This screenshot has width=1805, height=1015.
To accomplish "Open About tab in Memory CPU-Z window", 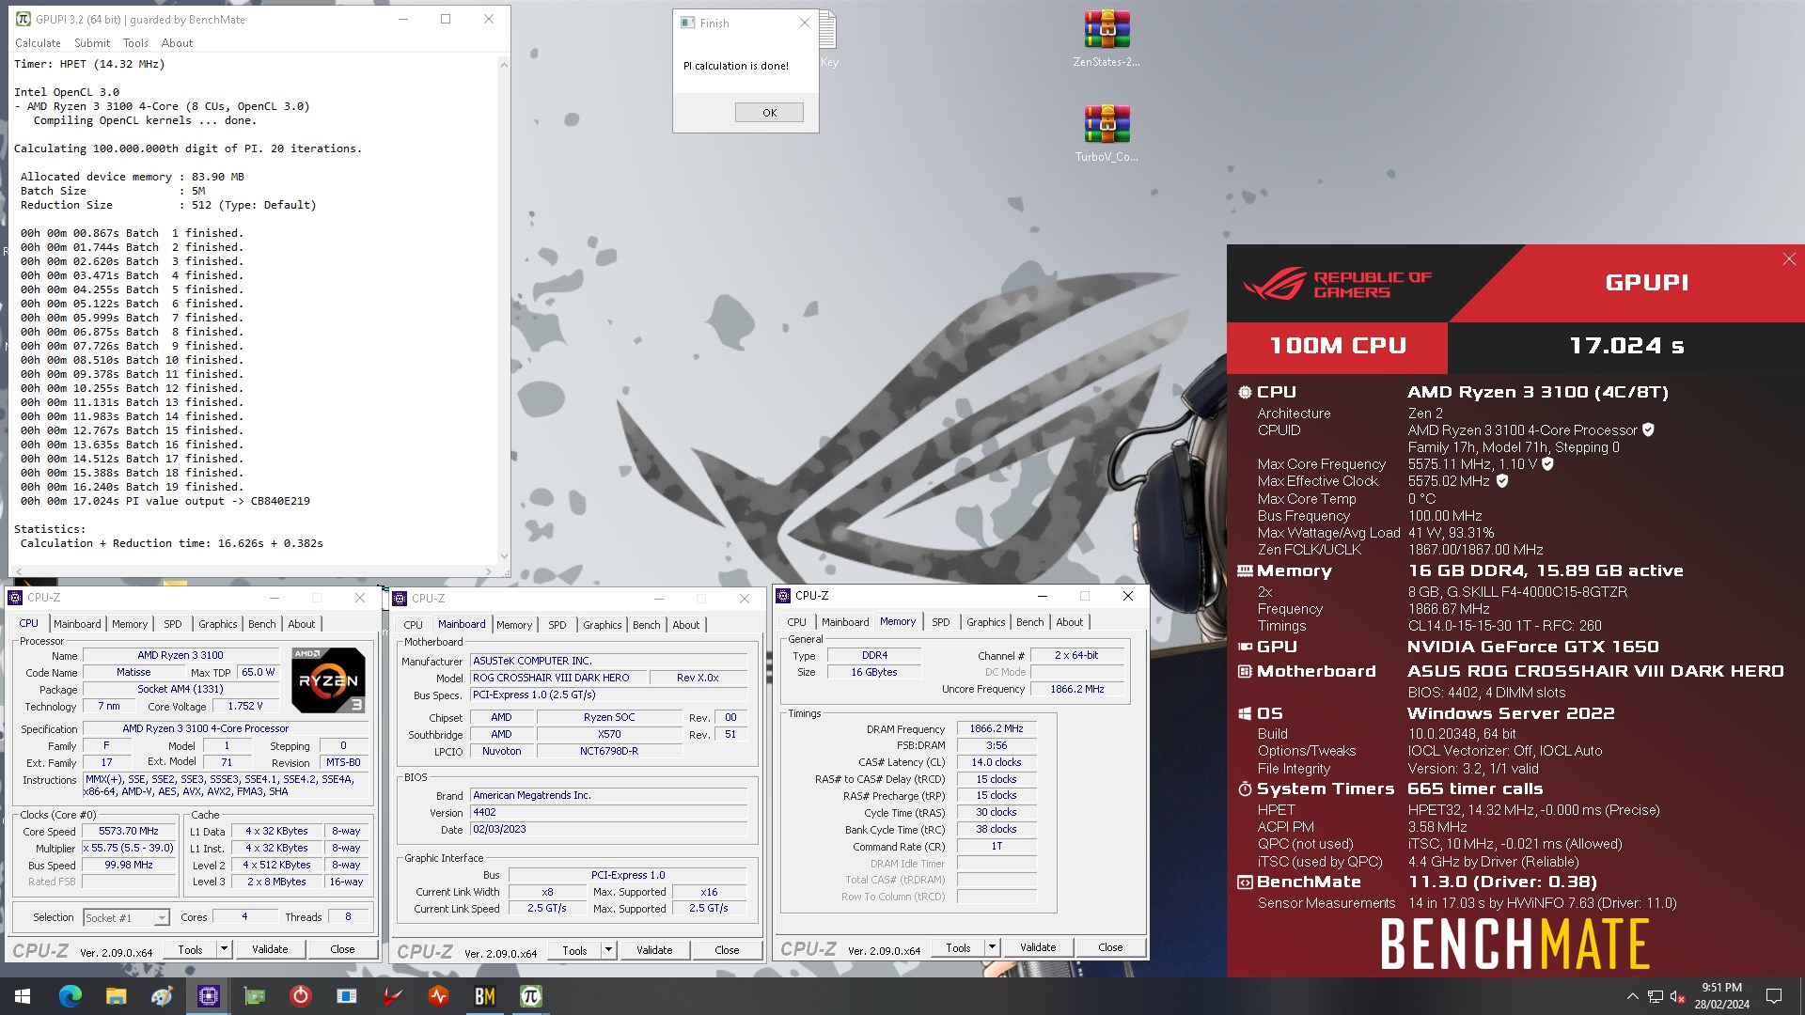I will (x=1070, y=622).
